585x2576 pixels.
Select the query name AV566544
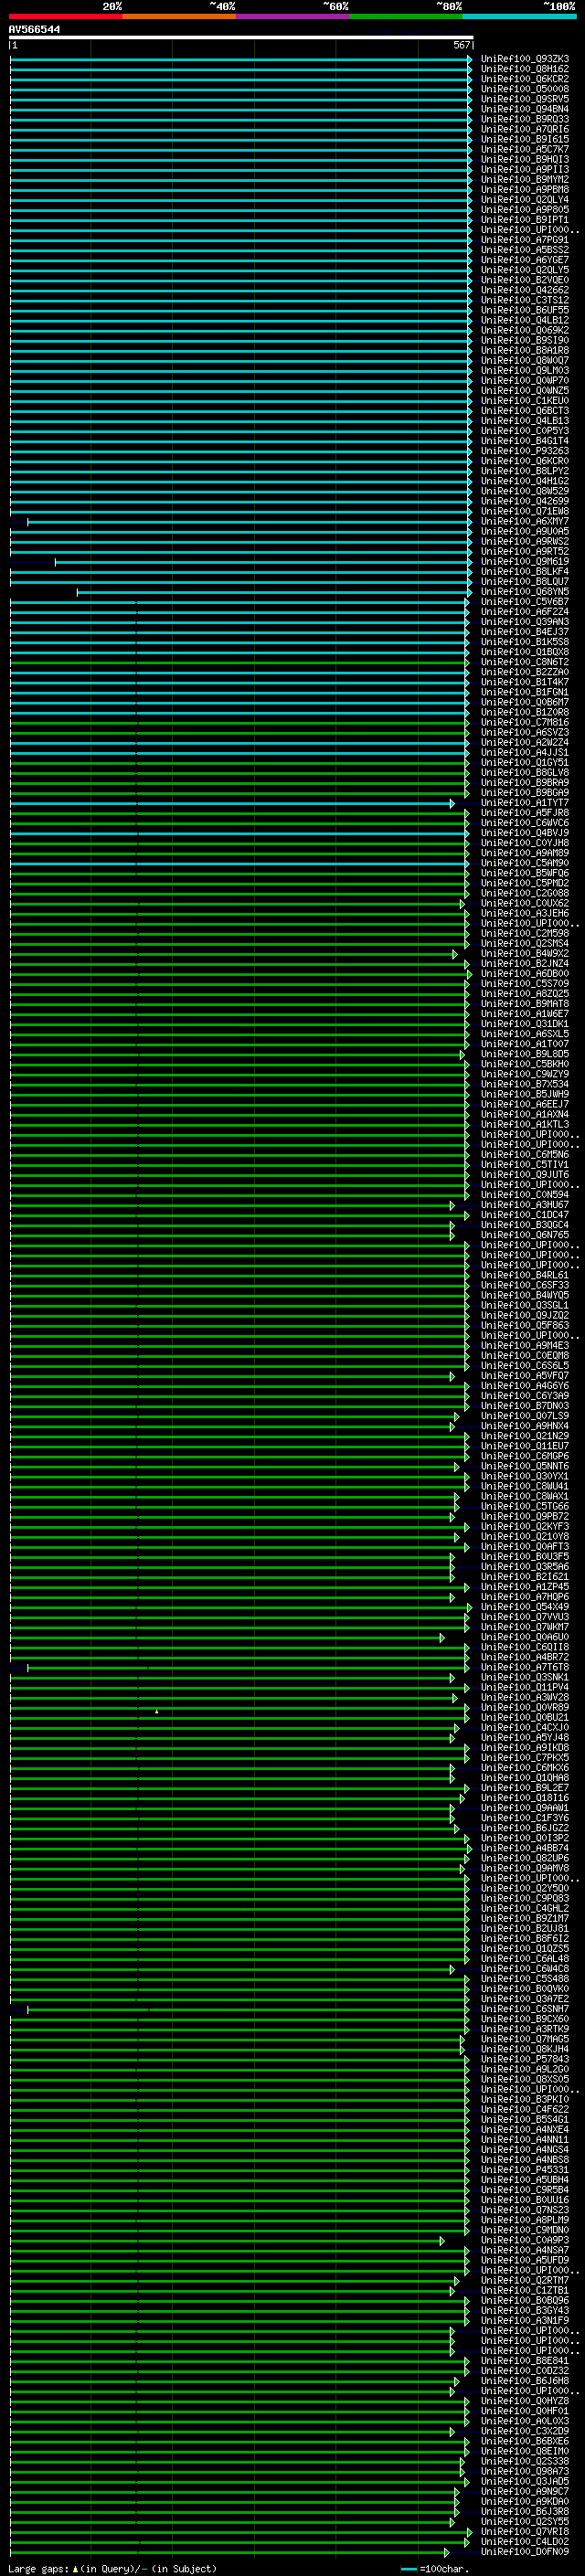point(34,29)
